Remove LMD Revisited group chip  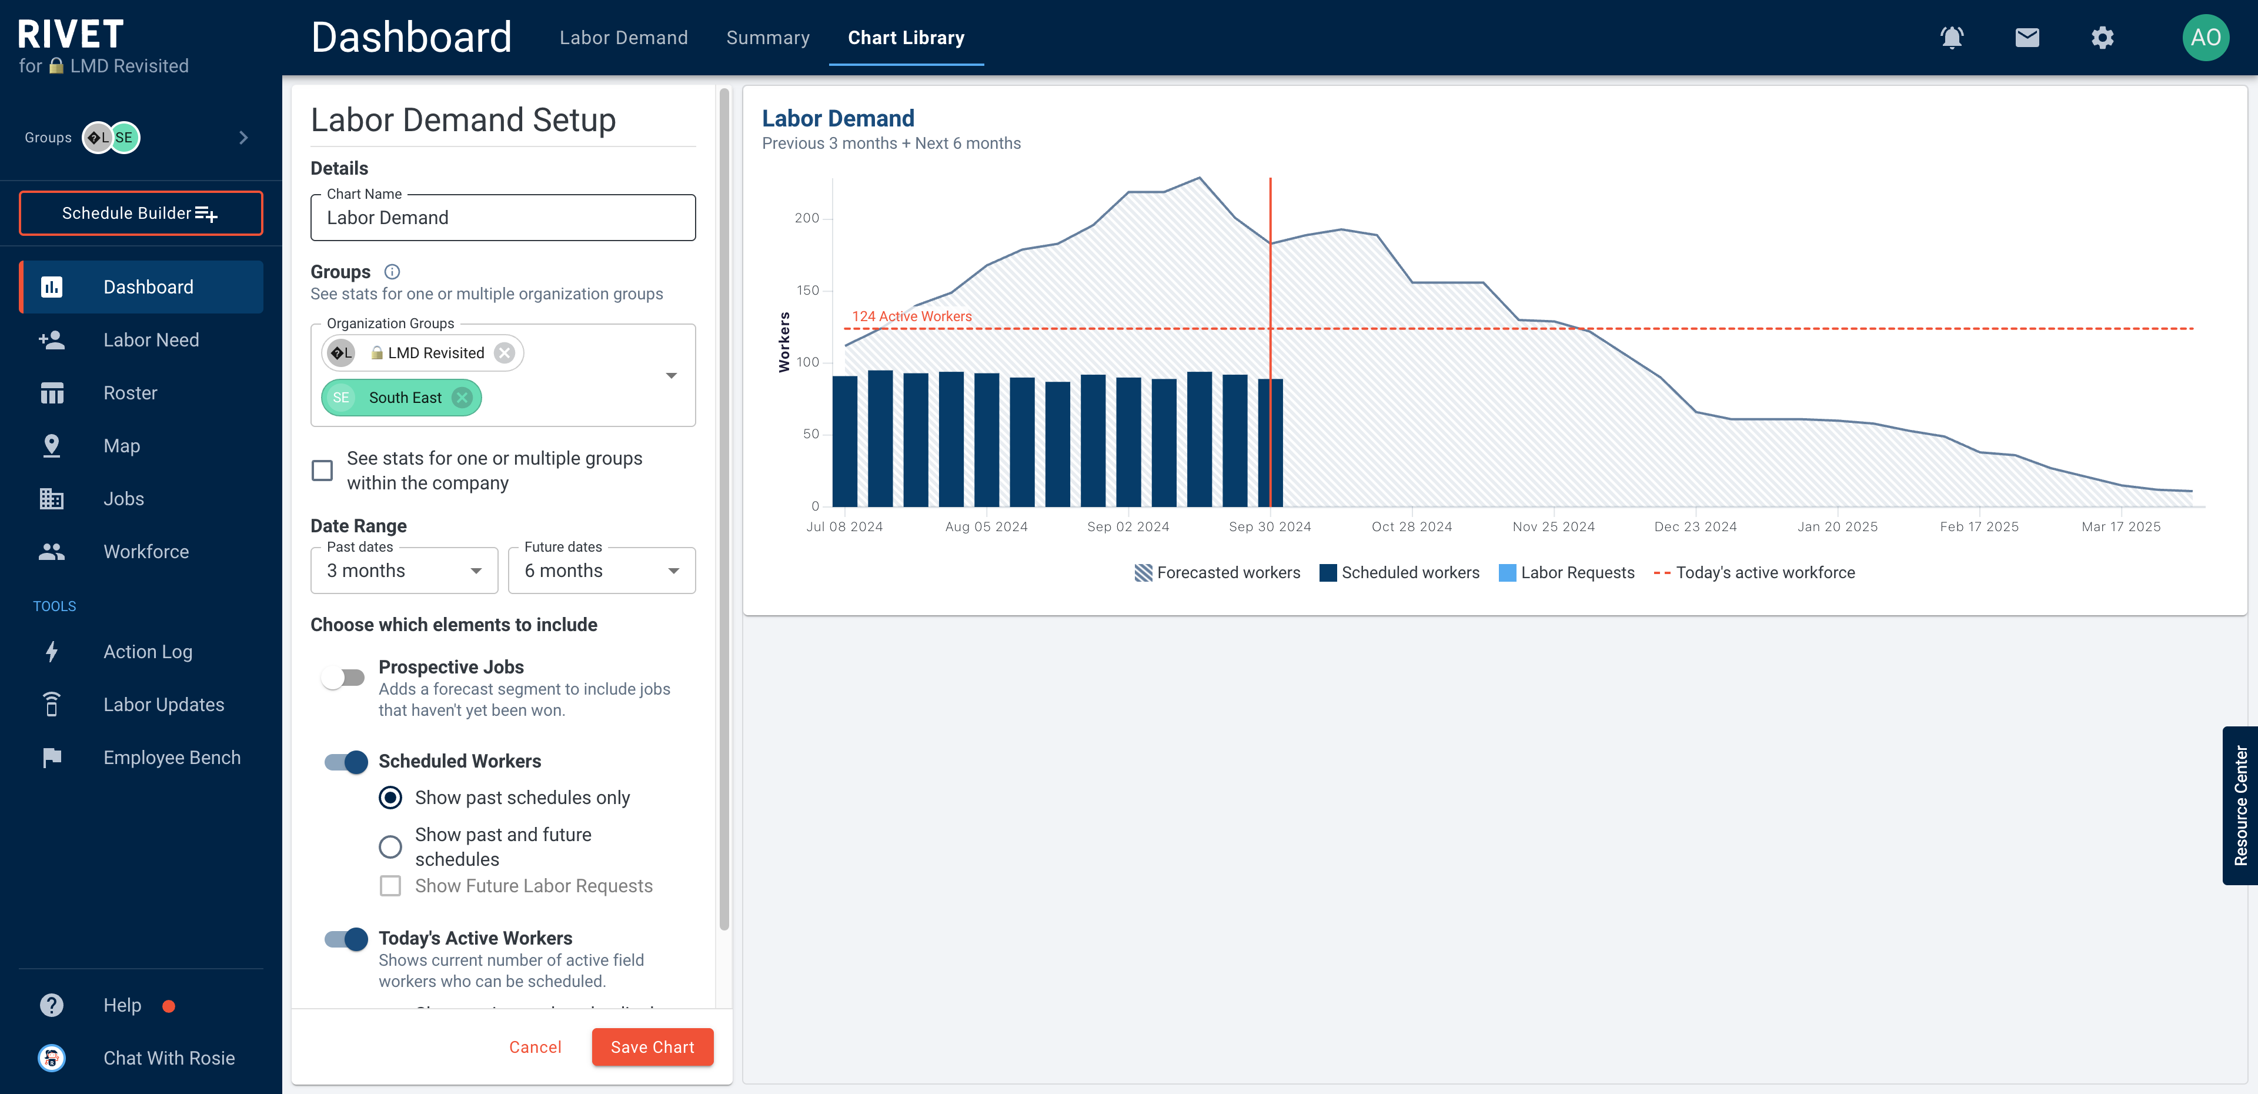[504, 353]
